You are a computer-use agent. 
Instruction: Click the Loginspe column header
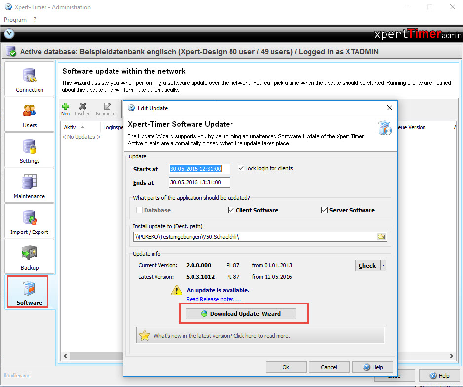(x=113, y=127)
